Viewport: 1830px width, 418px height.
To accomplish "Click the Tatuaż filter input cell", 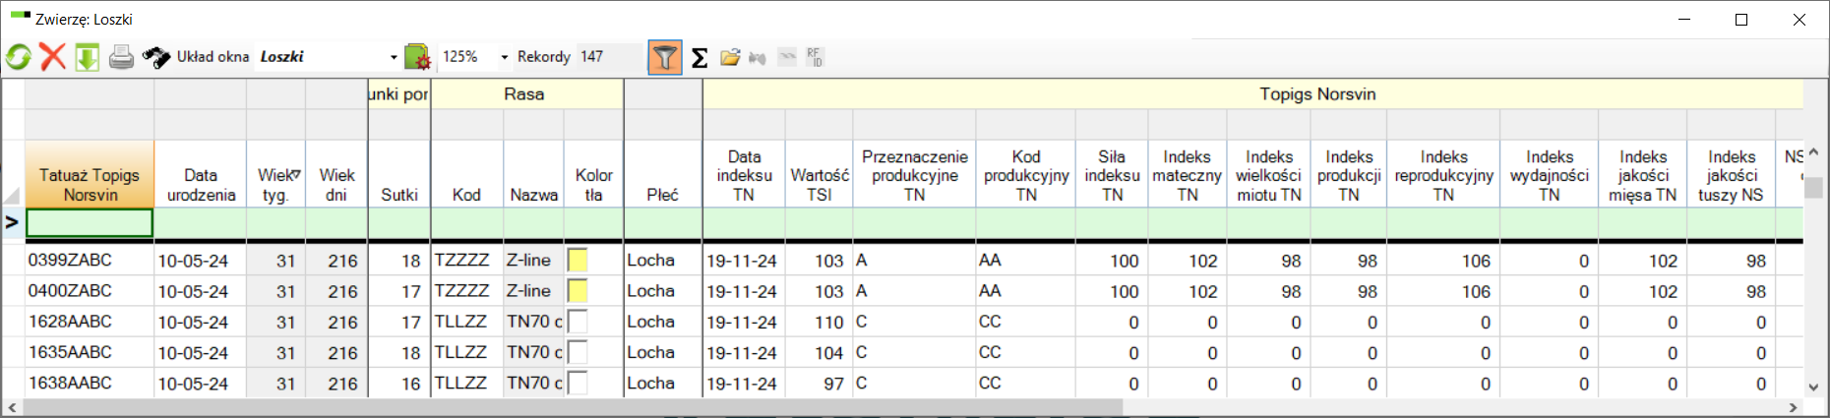I will pyautogui.click(x=90, y=223).
